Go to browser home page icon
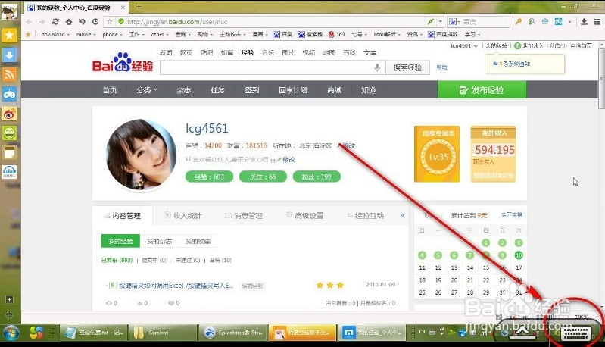Image resolution: width=605 pixels, height=347 pixels. (x=69, y=22)
